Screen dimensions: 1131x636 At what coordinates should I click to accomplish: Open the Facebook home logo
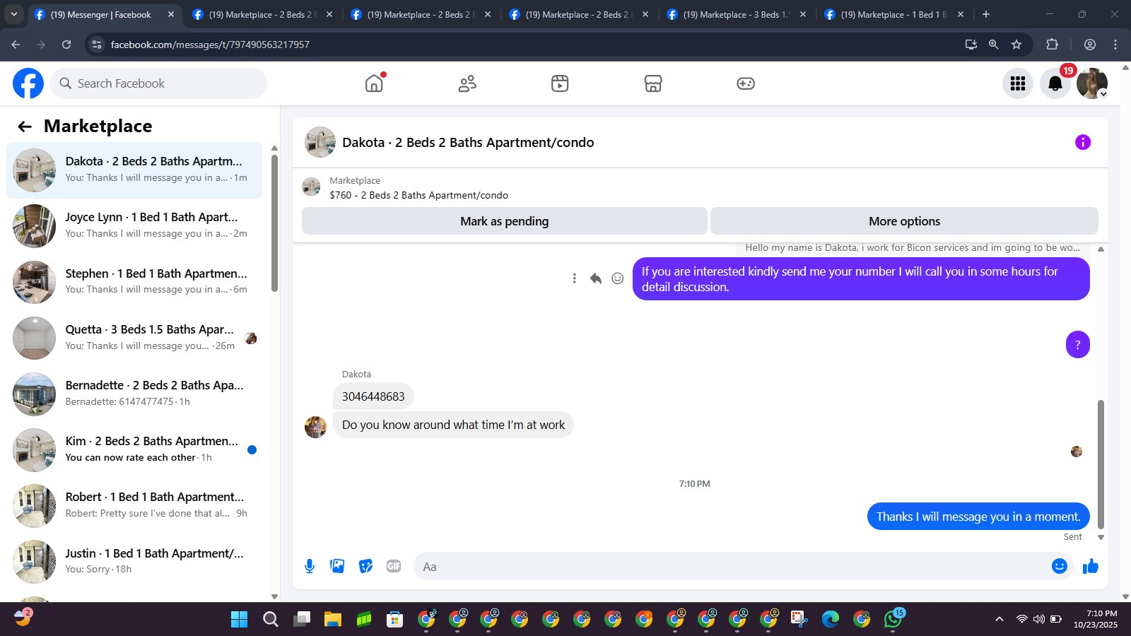tap(28, 83)
